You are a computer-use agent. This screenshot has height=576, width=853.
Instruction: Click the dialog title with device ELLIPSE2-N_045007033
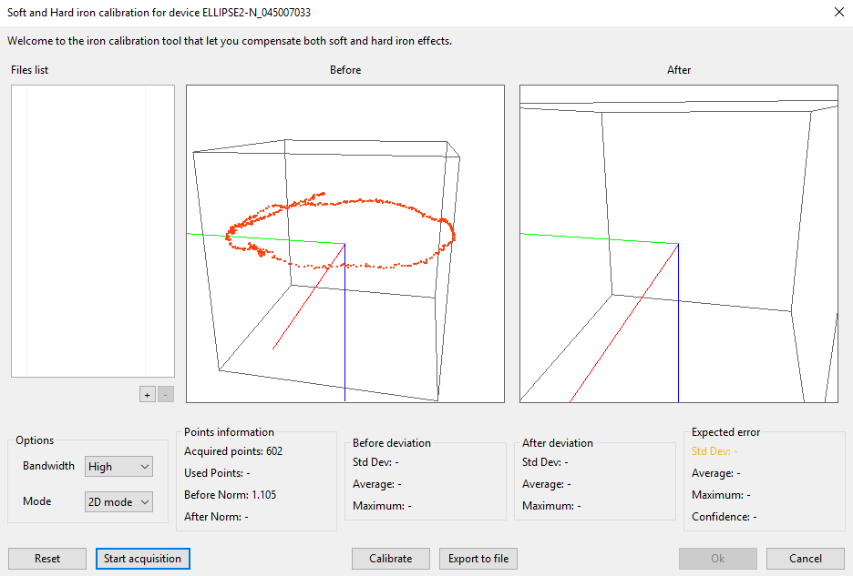tap(159, 12)
